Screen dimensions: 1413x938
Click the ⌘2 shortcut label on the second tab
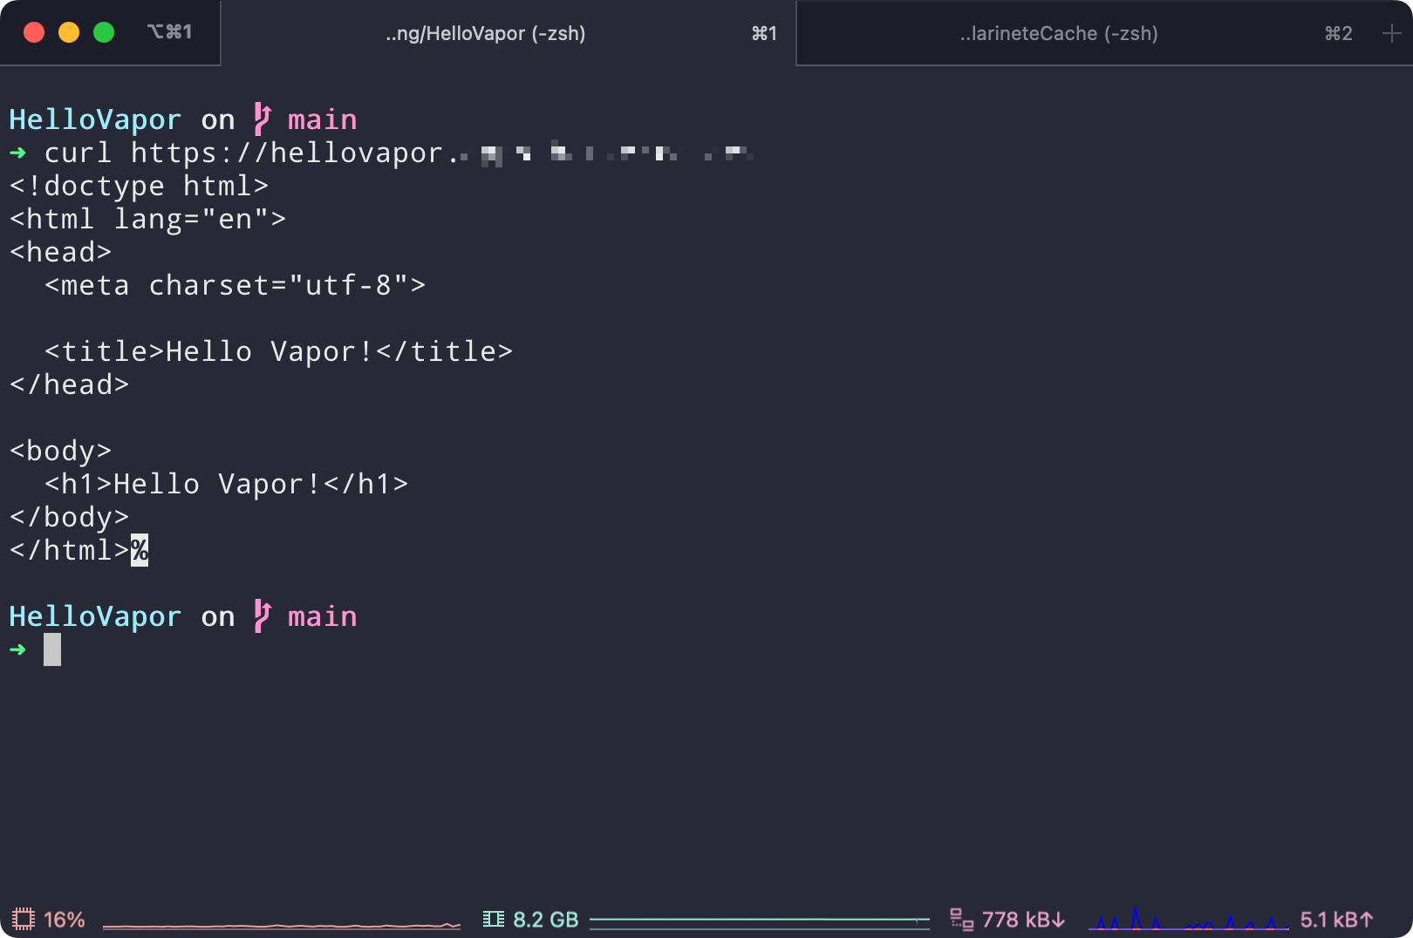tap(1338, 33)
